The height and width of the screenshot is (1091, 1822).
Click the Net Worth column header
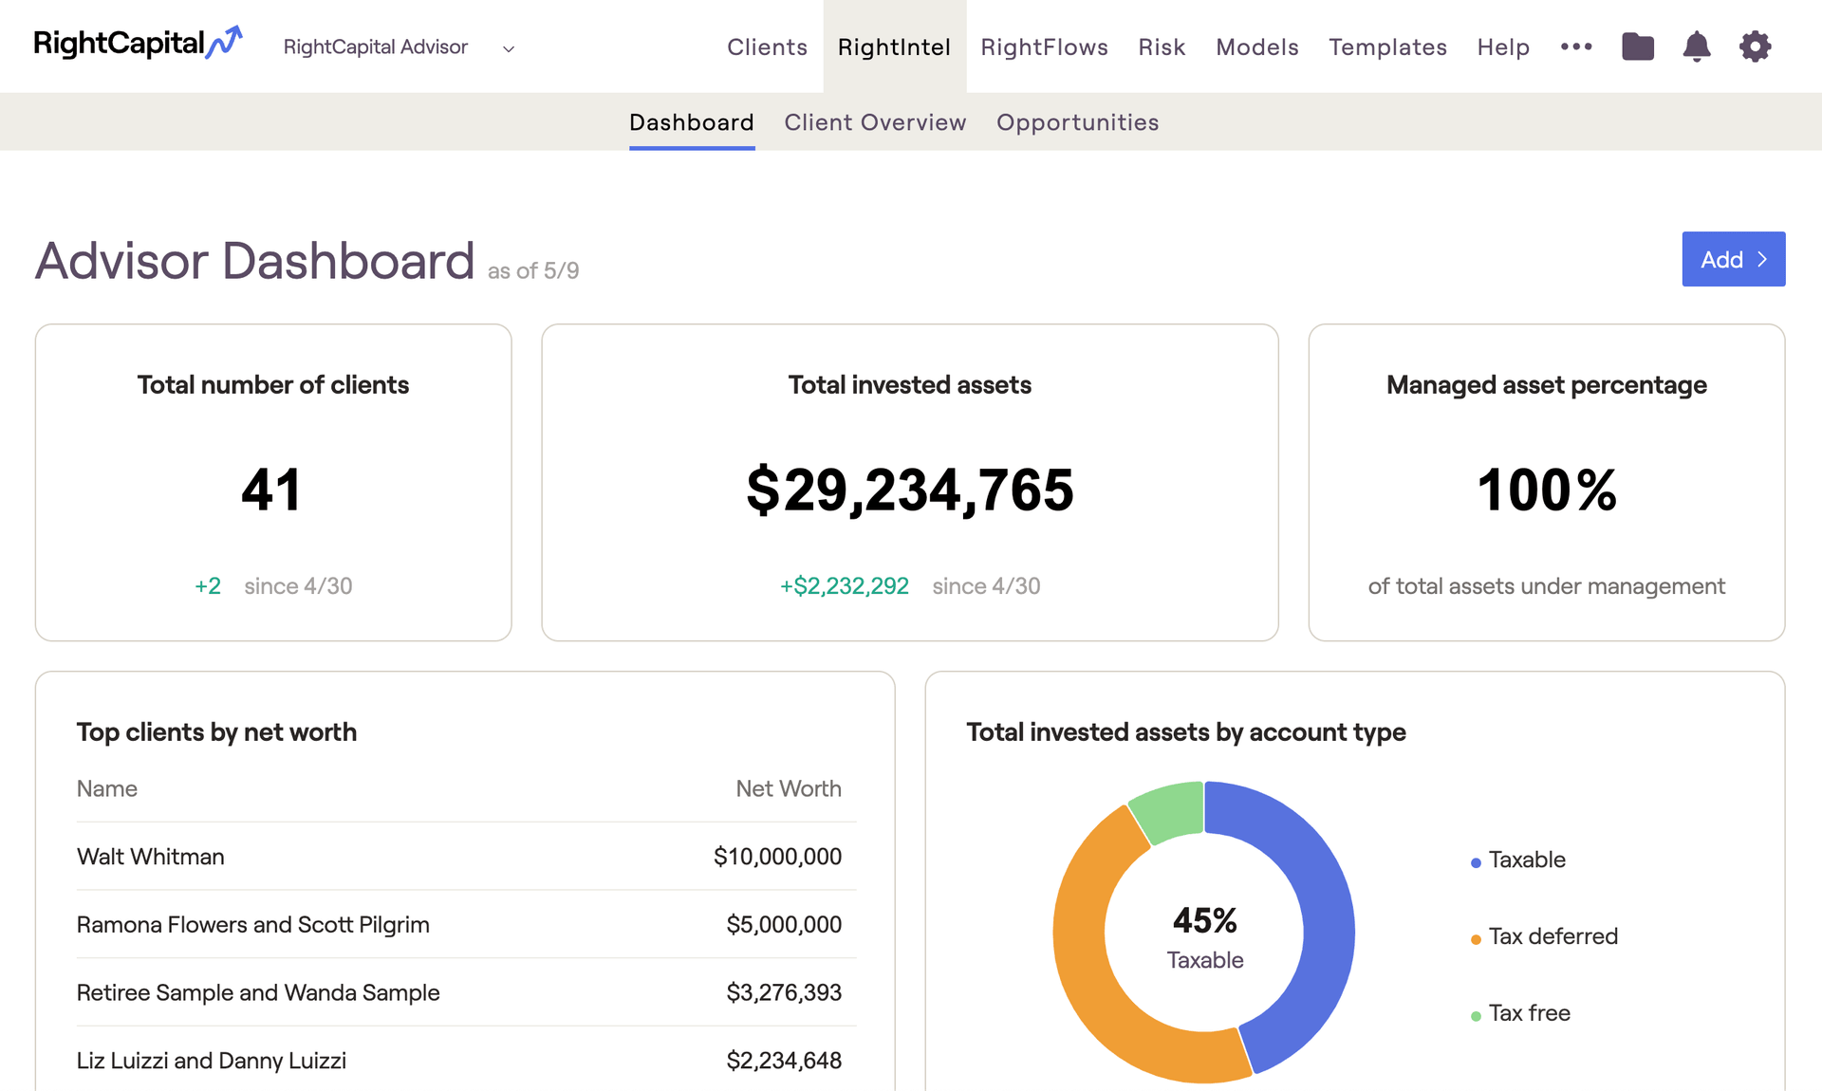point(789,788)
